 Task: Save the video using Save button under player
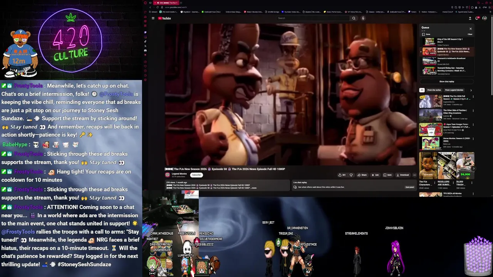(387, 175)
